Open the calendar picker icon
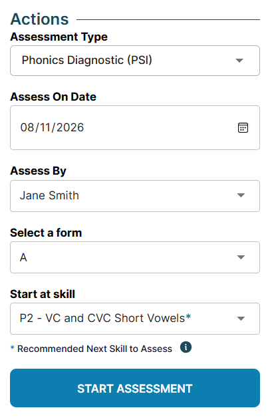 tap(243, 128)
